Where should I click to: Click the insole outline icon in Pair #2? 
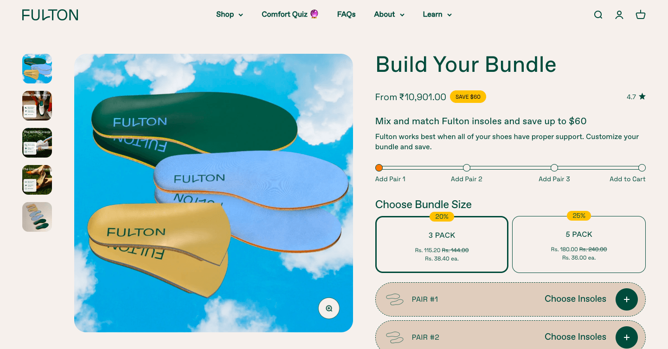pyautogui.click(x=395, y=337)
